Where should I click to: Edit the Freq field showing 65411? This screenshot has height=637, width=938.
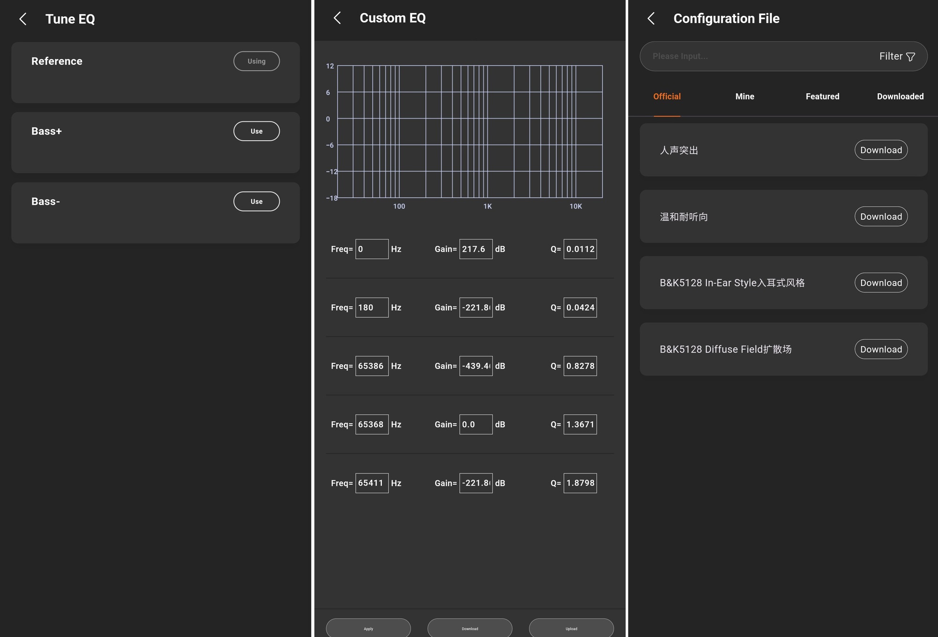click(372, 483)
